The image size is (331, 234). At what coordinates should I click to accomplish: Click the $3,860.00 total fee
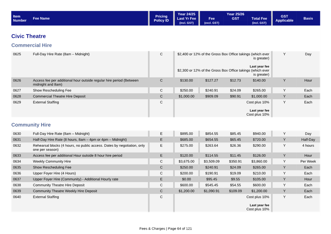click(x=259, y=161)
